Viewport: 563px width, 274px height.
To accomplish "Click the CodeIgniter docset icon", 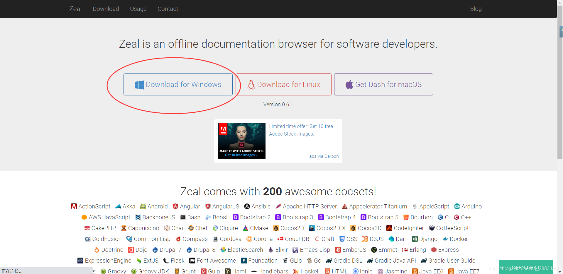I will click(389, 228).
